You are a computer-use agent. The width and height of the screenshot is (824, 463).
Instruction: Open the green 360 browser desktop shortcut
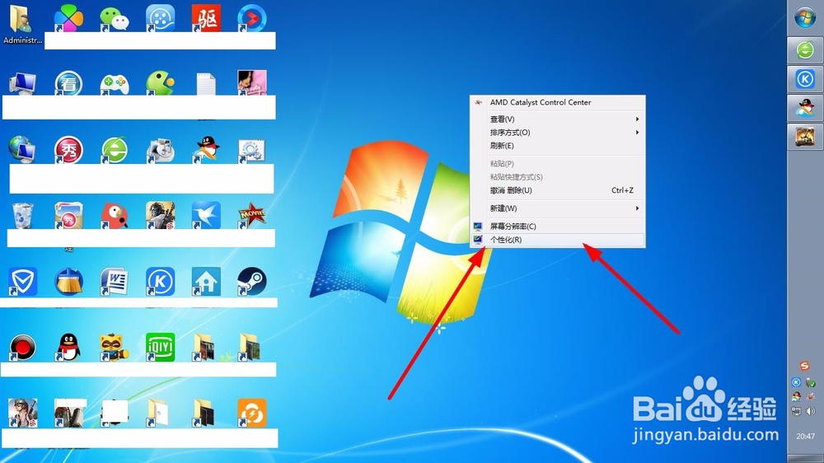114,149
